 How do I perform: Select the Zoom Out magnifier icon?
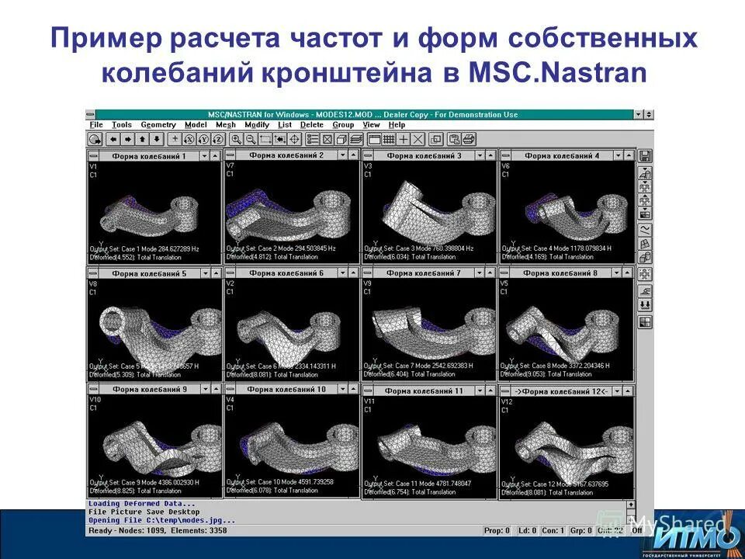[251, 139]
